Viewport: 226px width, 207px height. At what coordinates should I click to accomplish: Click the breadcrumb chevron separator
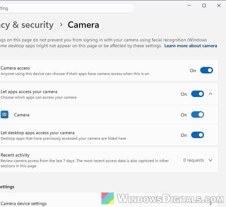61,25
